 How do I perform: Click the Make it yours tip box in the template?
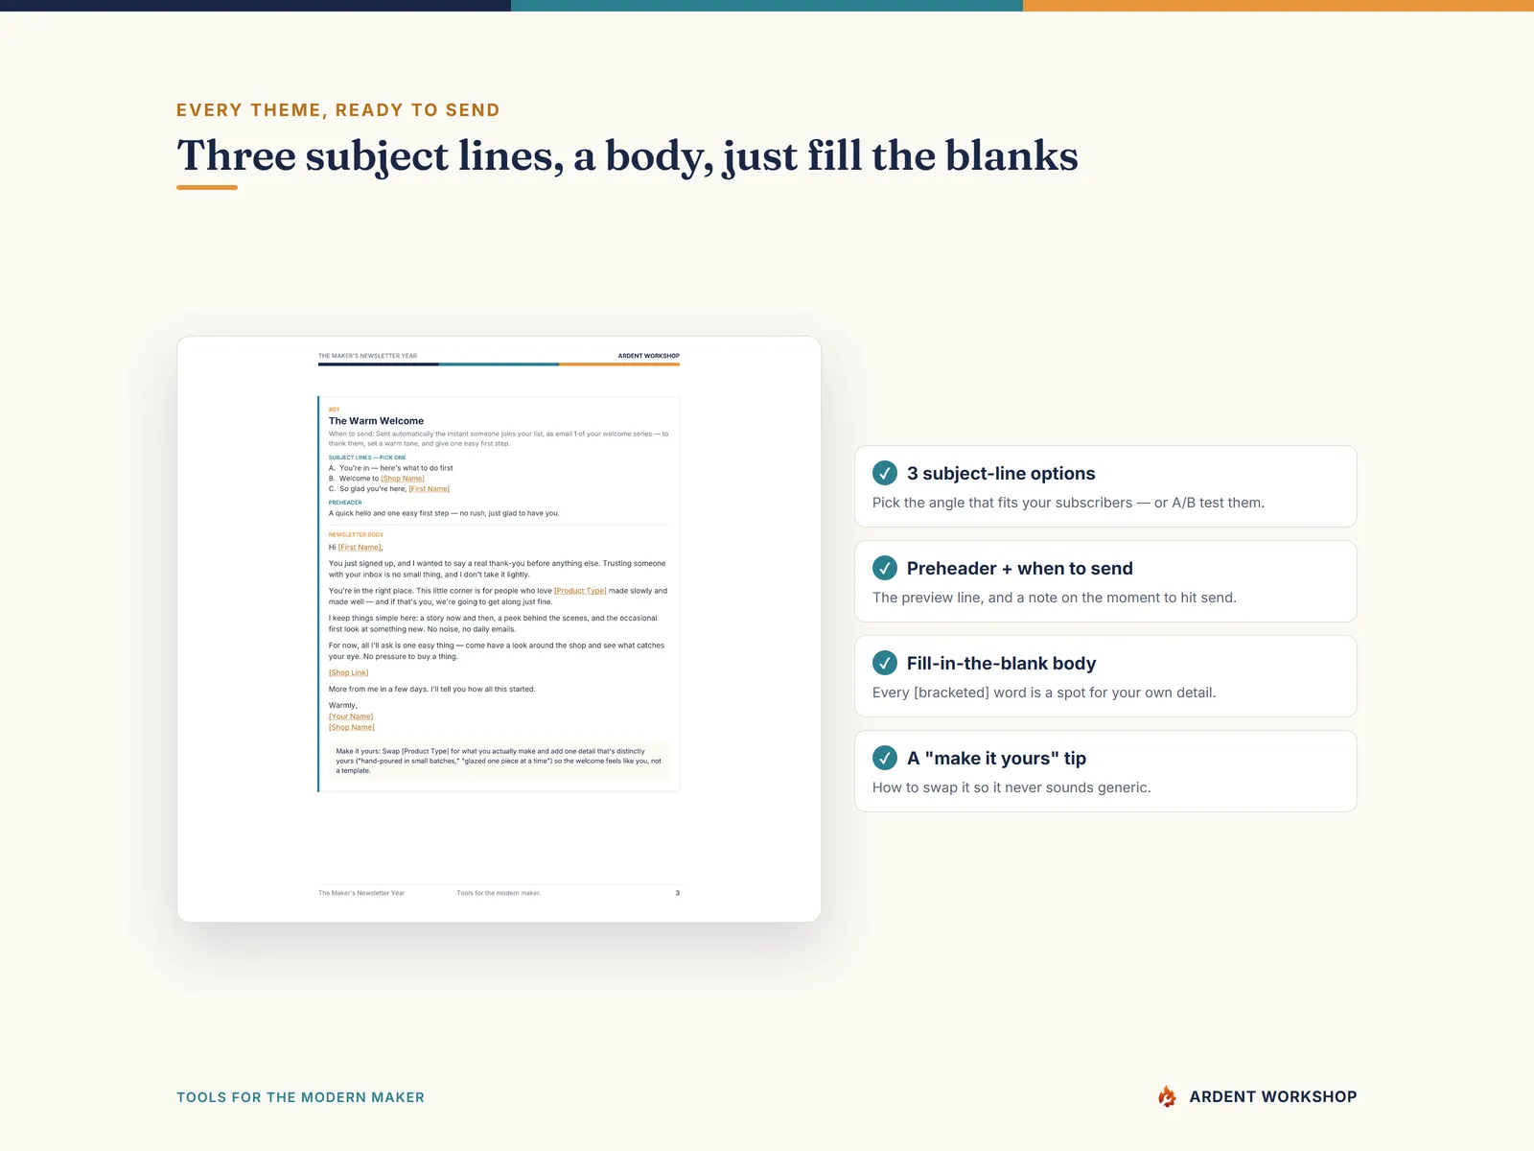(499, 761)
